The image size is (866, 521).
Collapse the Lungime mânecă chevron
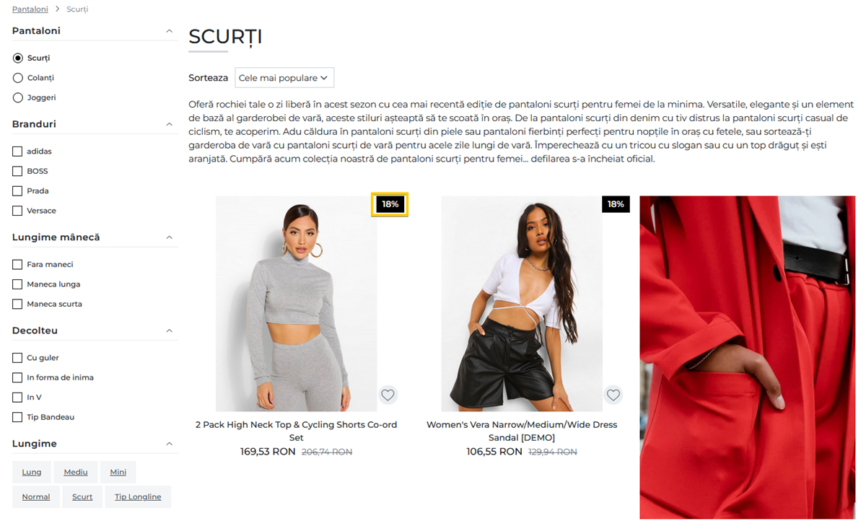click(x=170, y=237)
